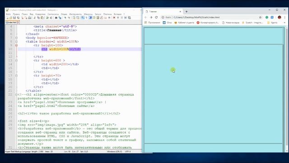Redo the edit via toolbar arrow
This screenshot has width=289, height=163.
(x=51, y=18)
